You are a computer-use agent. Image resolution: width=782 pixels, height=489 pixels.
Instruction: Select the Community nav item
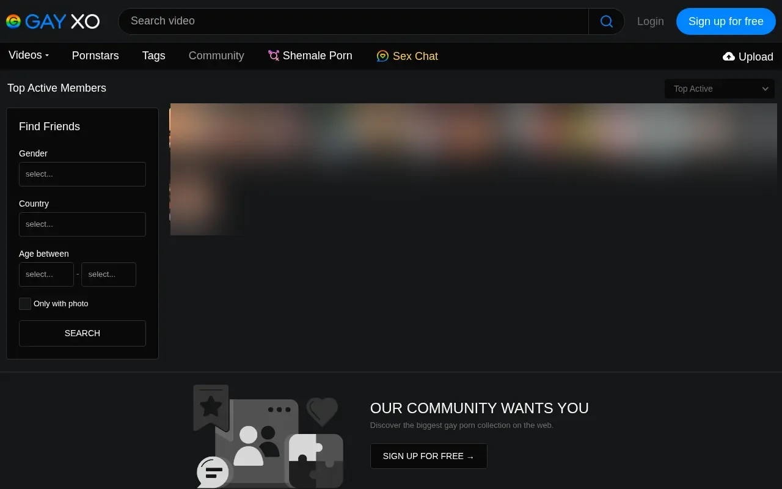coord(216,56)
